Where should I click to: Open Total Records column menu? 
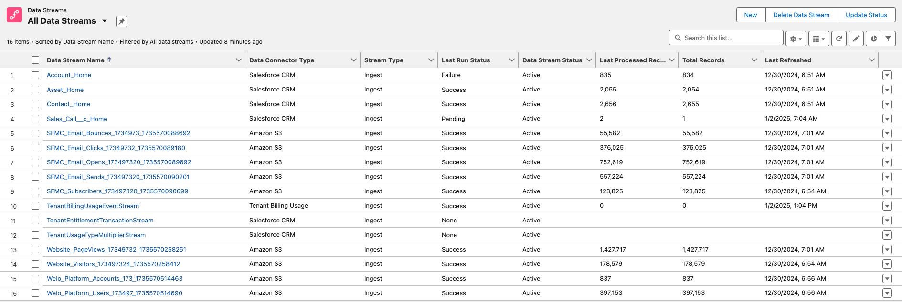click(754, 60)
